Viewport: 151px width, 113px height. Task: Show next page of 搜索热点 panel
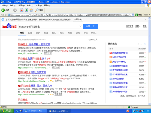click(x=145, y=44)
